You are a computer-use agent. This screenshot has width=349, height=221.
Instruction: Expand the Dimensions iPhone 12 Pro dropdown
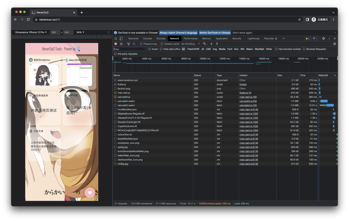tap(31, 32)
